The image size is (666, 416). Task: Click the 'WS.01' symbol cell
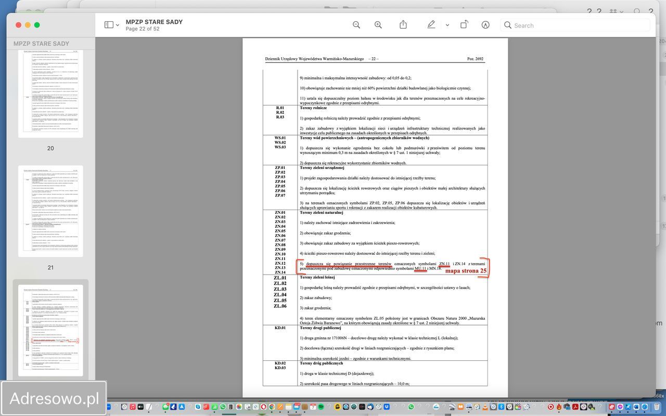pos(280,138)
